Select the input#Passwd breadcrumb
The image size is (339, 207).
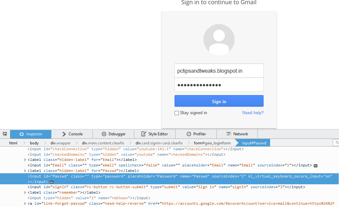pos(254,143)
